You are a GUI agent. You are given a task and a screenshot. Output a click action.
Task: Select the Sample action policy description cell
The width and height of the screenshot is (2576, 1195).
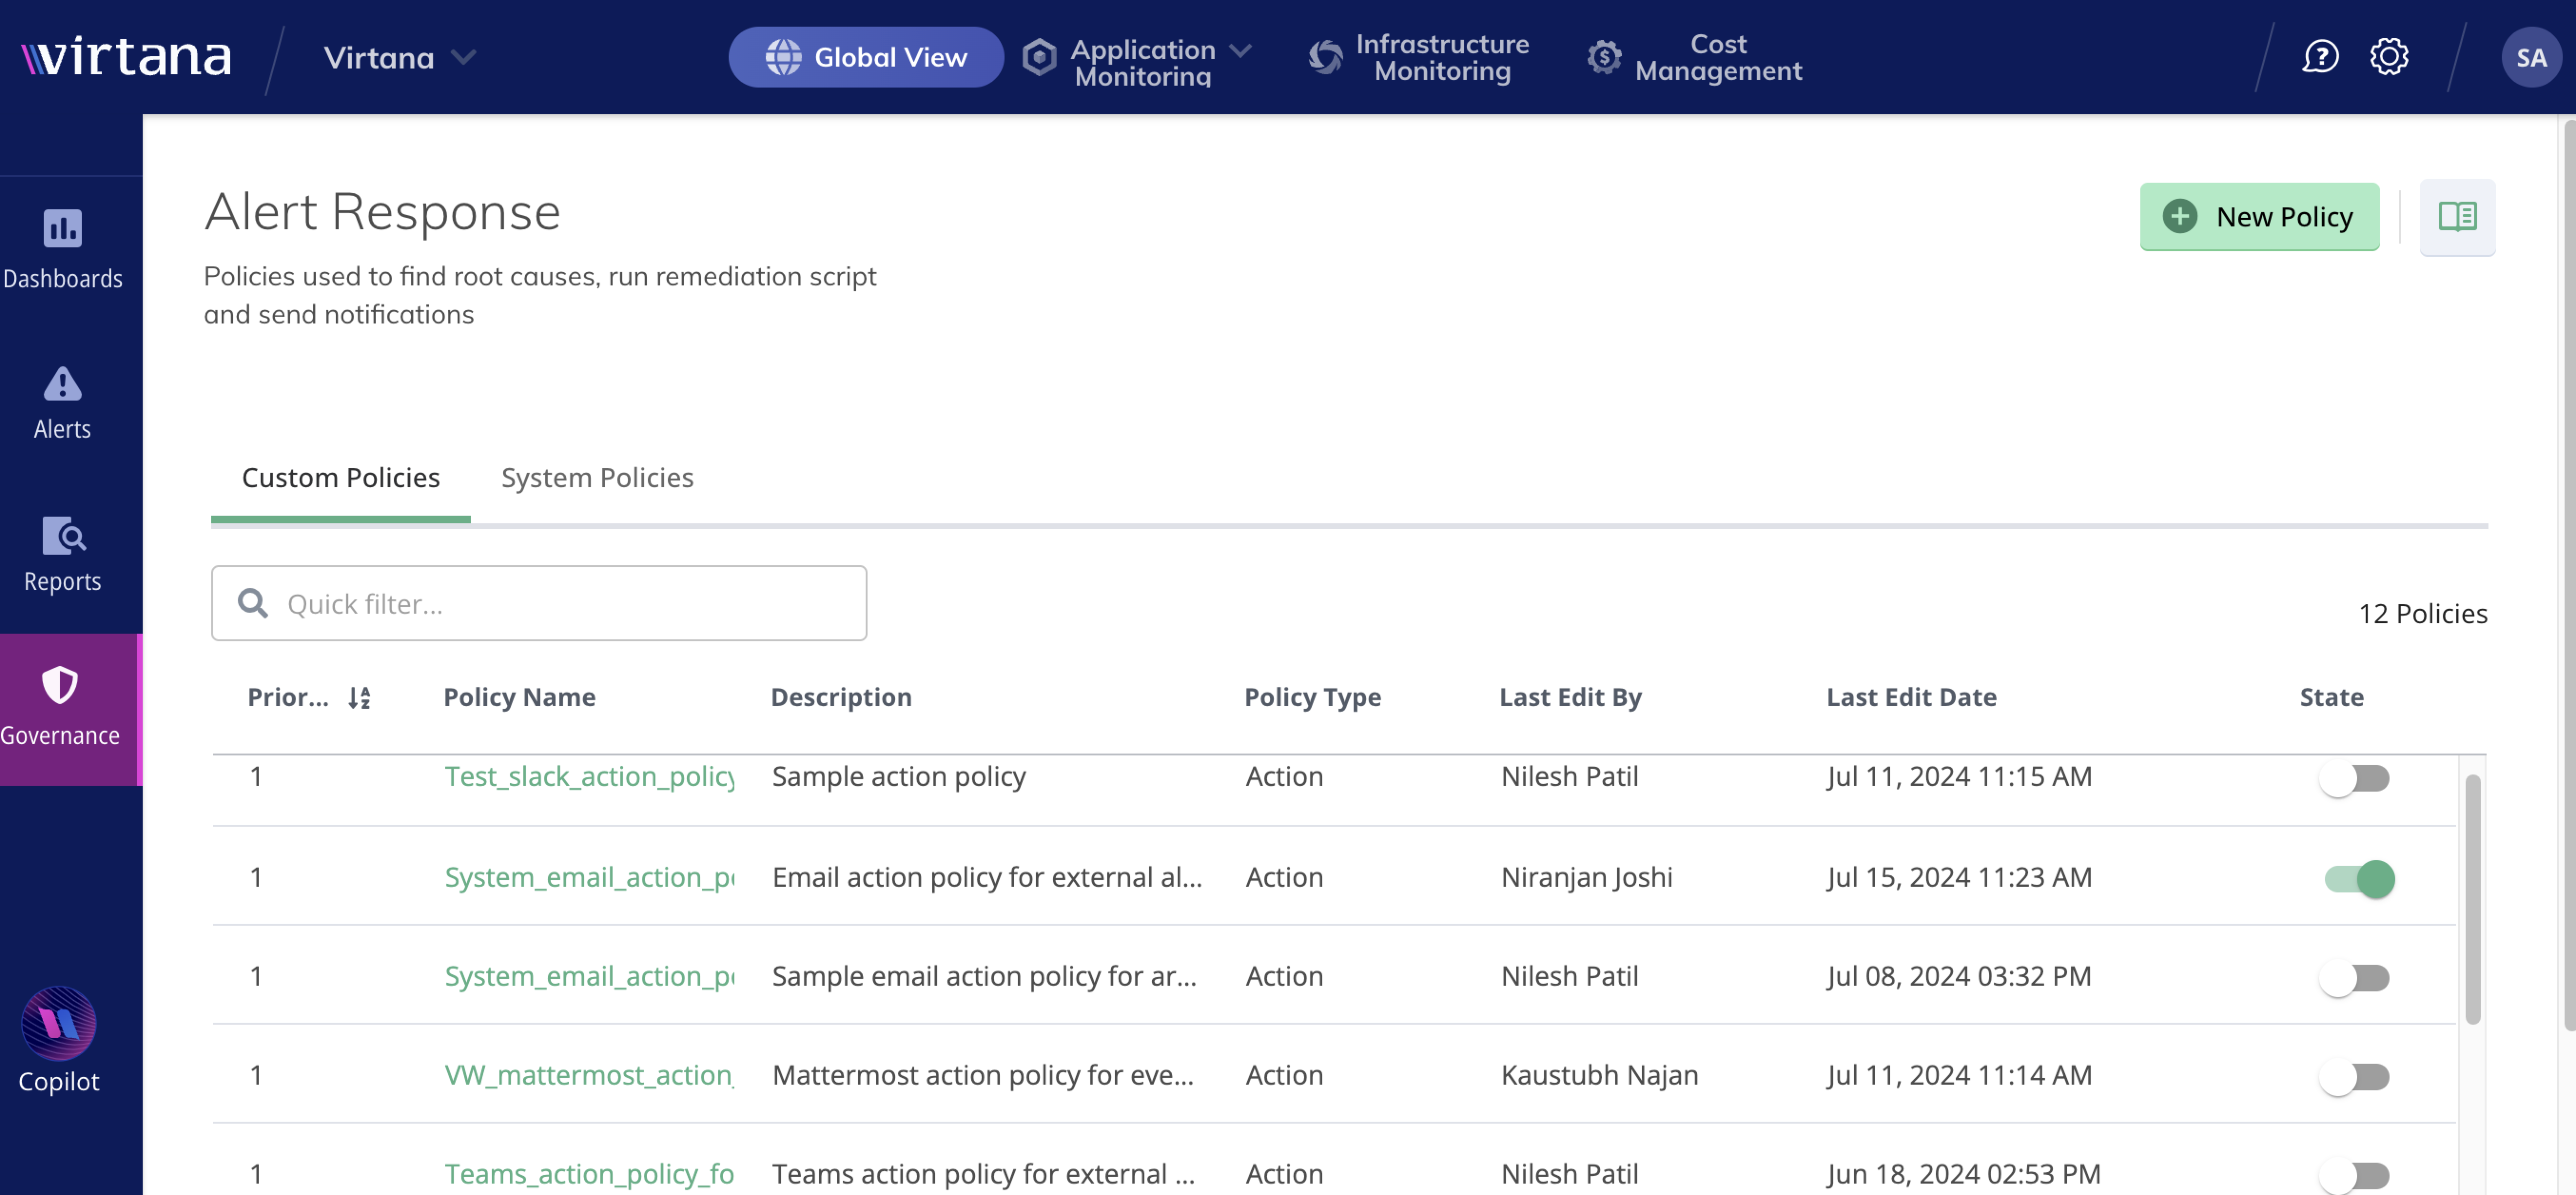pos(899,777)
